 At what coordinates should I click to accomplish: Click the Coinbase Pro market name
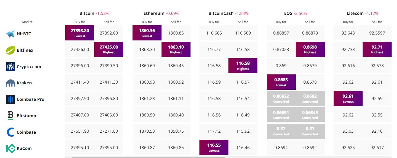[x=30, y=99]
